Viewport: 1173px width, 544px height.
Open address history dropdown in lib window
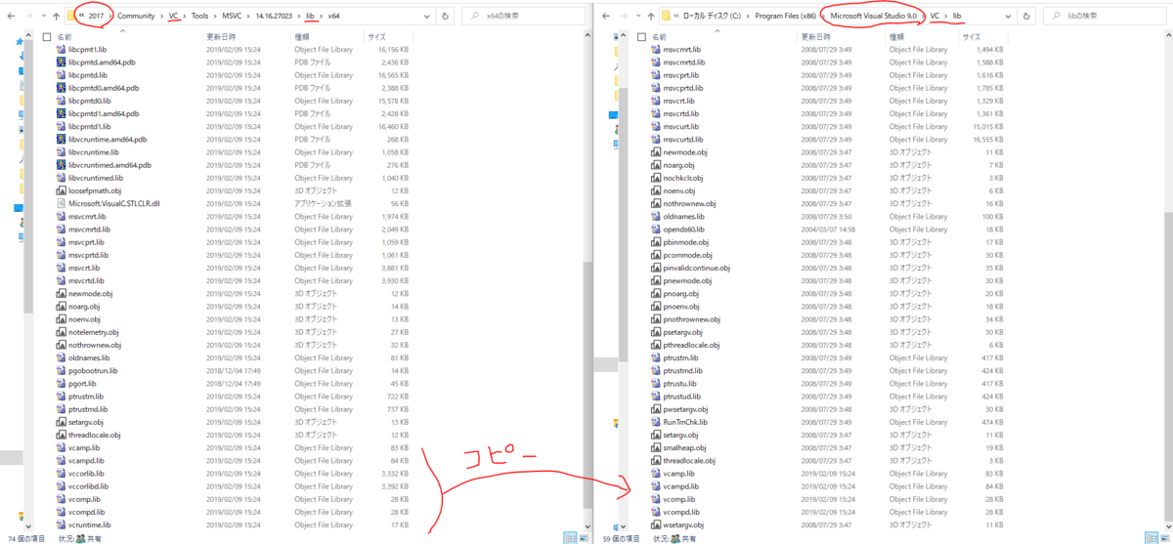pyautogui.click(x=1010, y=17)
